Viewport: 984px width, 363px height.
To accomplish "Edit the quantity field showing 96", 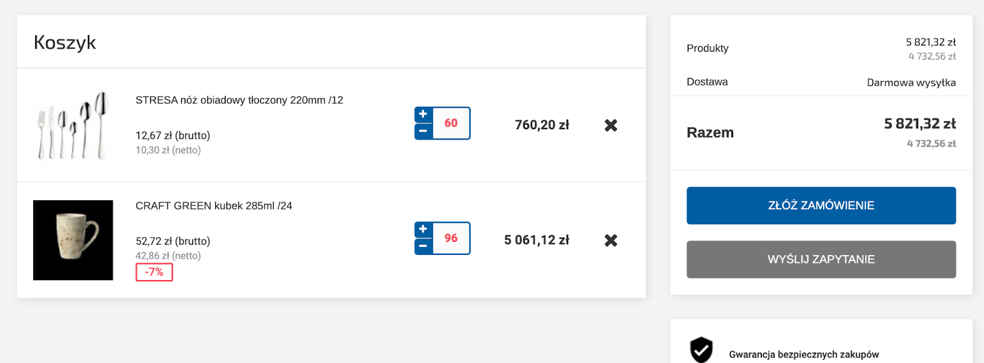I will point(451,238).
